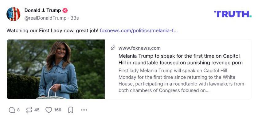Click the reply speech bubble icon
258x124 pixels.
point(12,110)
